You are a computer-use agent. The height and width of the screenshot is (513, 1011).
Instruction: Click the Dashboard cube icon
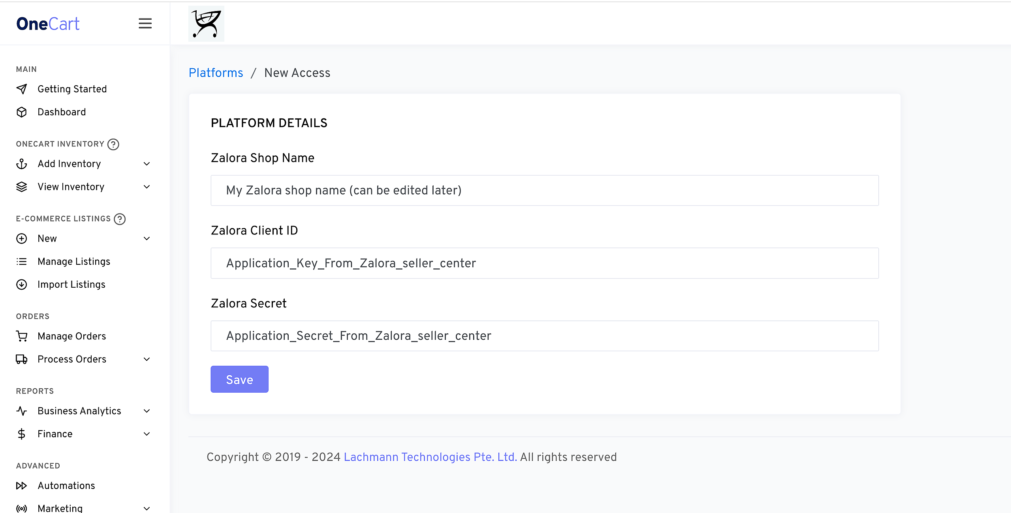[22, 112]
